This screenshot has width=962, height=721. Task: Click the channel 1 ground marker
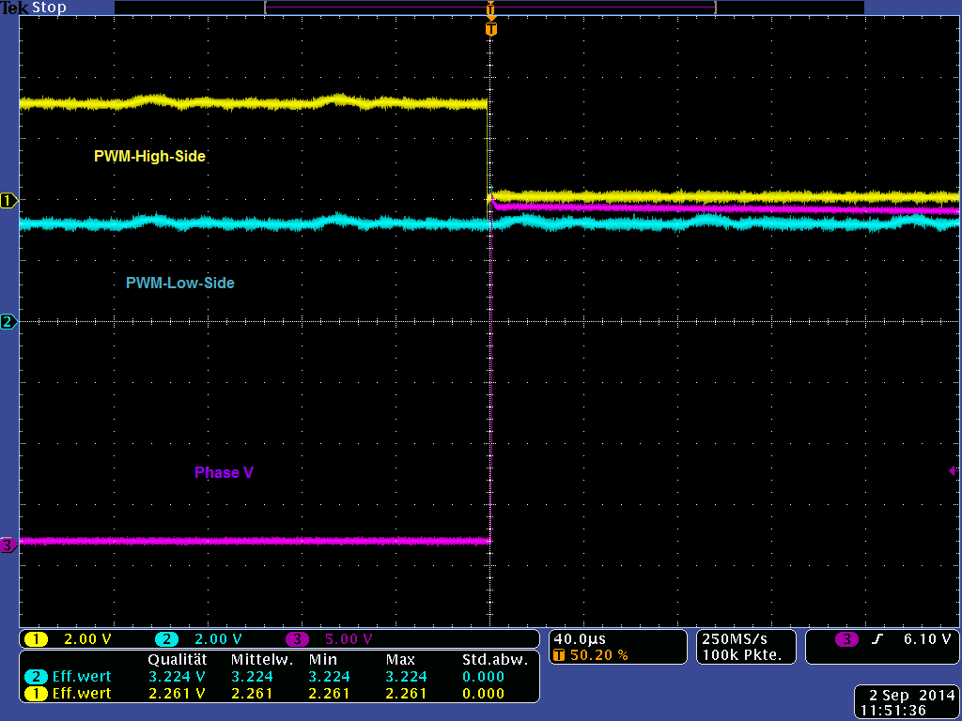pyautogui.click(x=8, y=201)
